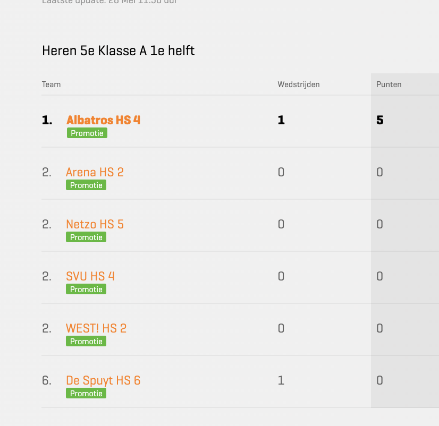Click Promotie badge under De Spuyt HS 6

86,393
